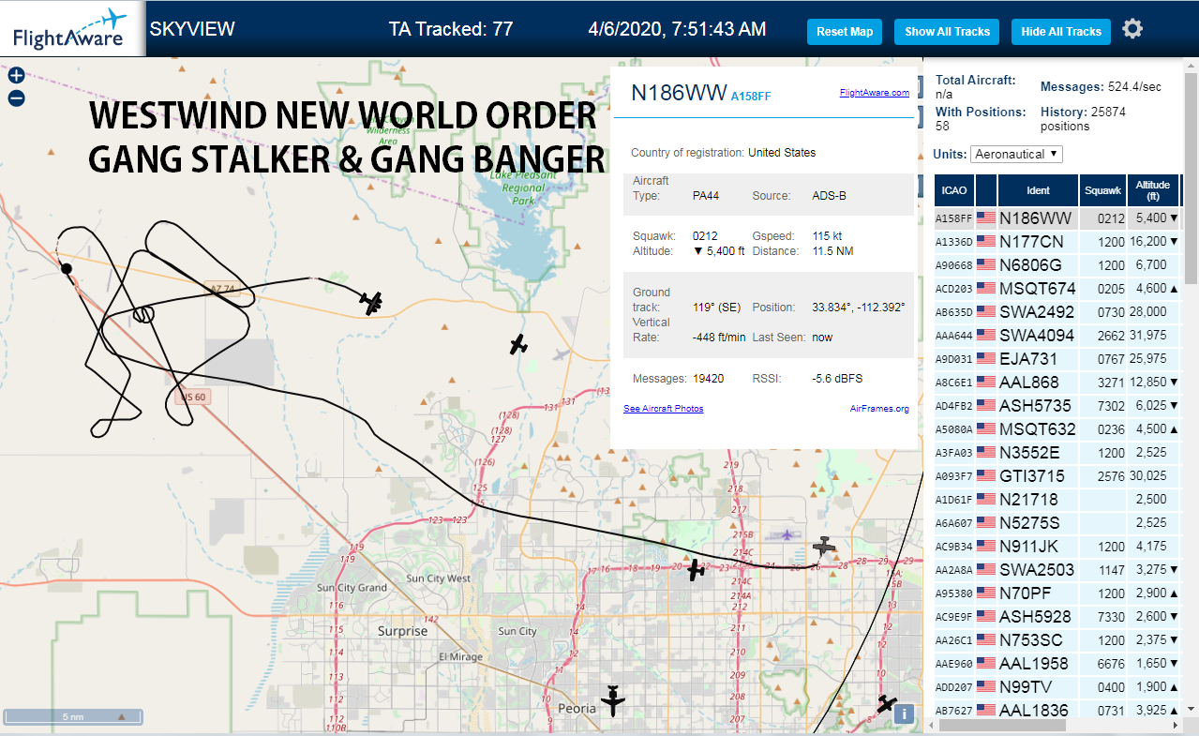Viewport: 1199px width, 736px height.
Task: Open the Units dropdown
Action: click(x=1017, y=154)
